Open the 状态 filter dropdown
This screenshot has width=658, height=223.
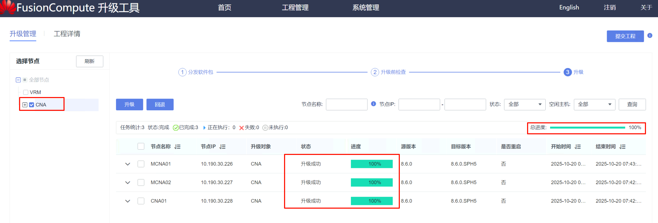524,104
